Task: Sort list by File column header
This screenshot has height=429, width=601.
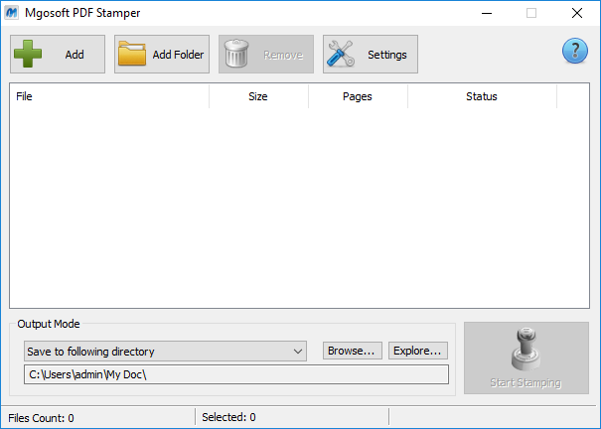Action: pos(109,96)
